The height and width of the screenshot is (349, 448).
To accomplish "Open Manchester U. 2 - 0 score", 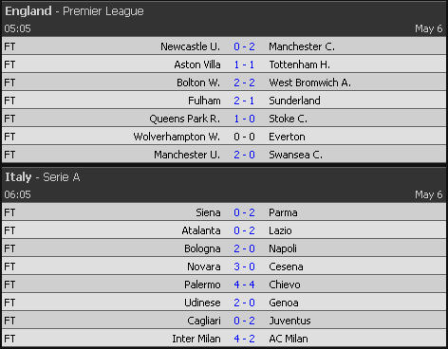I will 244,155.
